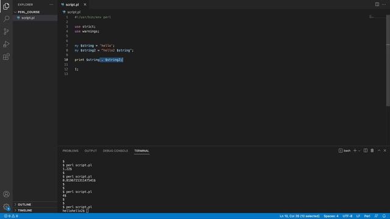The height and width of the screenshot is (219, 390).
Task: Open the Manage gear icon
Action: click(x=6, y=207)
